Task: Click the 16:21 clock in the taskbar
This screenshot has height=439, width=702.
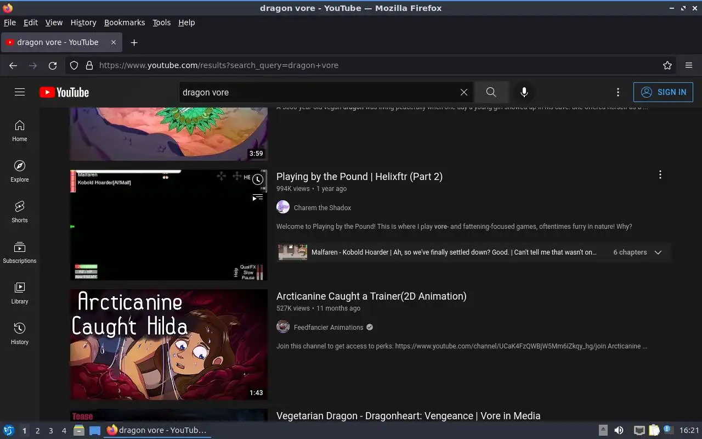Action: coord(689,431)
